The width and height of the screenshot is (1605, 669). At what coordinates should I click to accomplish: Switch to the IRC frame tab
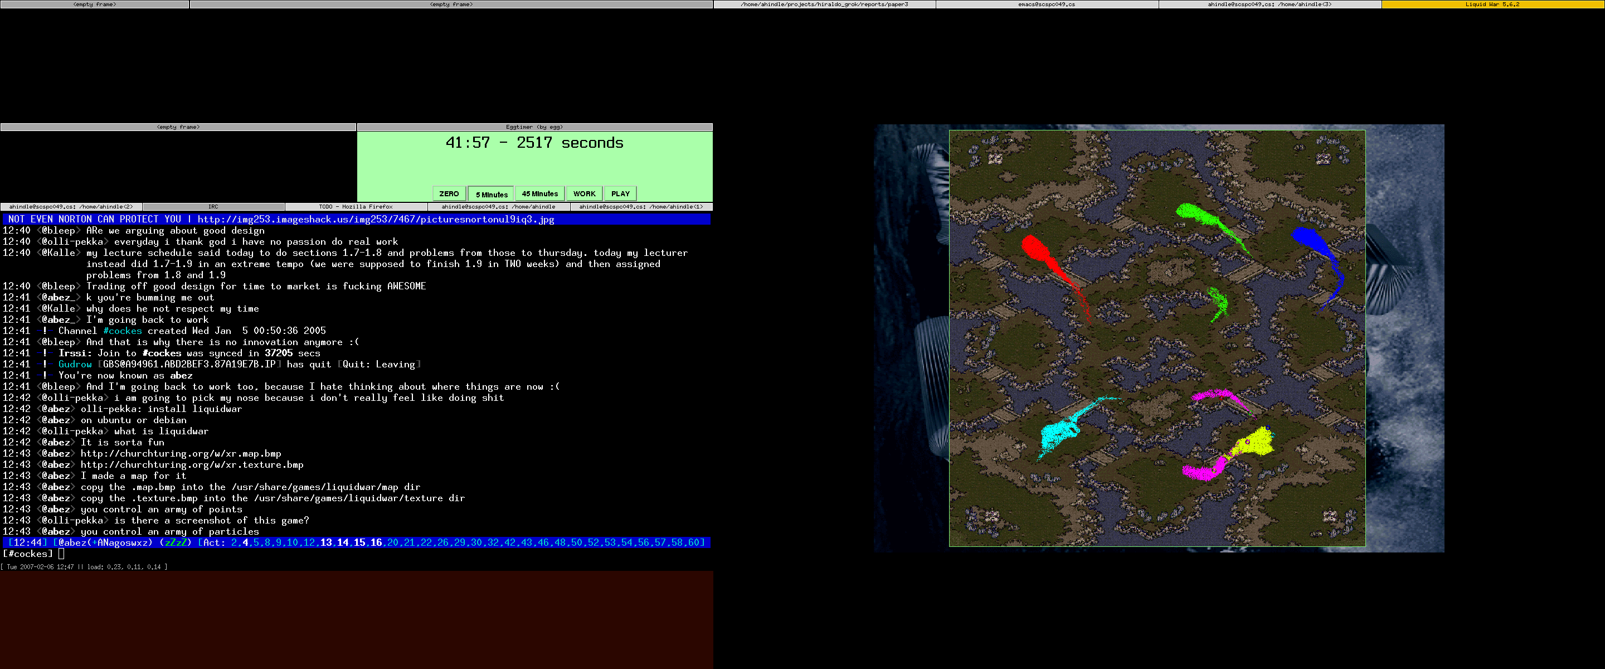tap(213, 206)
